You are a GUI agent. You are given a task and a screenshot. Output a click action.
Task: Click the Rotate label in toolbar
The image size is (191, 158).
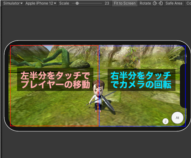click(x=145, y=3)
